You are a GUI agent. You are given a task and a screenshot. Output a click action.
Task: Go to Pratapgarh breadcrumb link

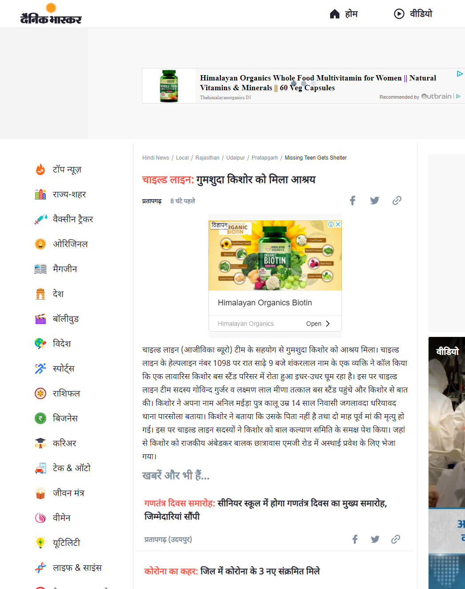click(x=265, y=158)
